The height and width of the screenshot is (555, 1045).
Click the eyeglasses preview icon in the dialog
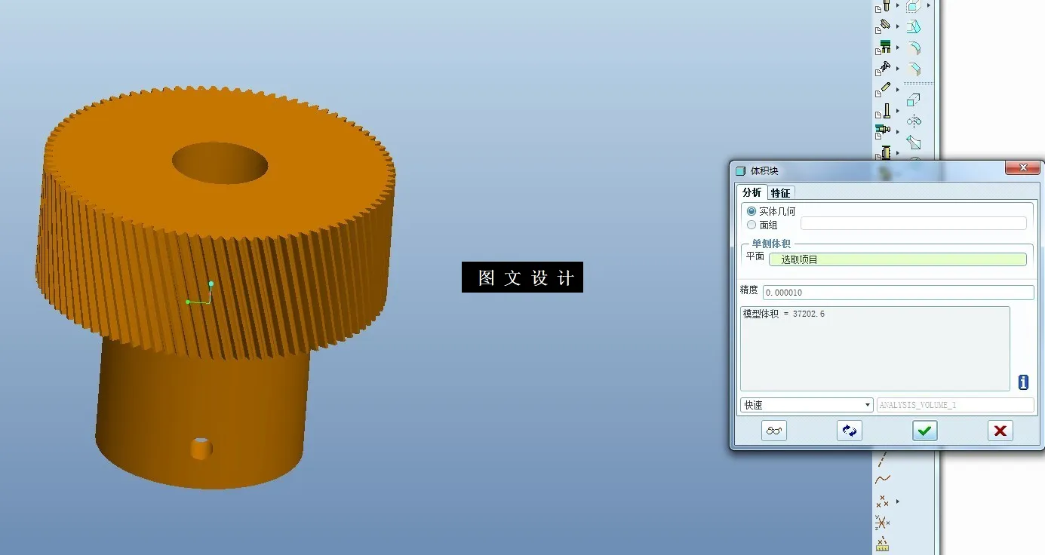[773, 431]
